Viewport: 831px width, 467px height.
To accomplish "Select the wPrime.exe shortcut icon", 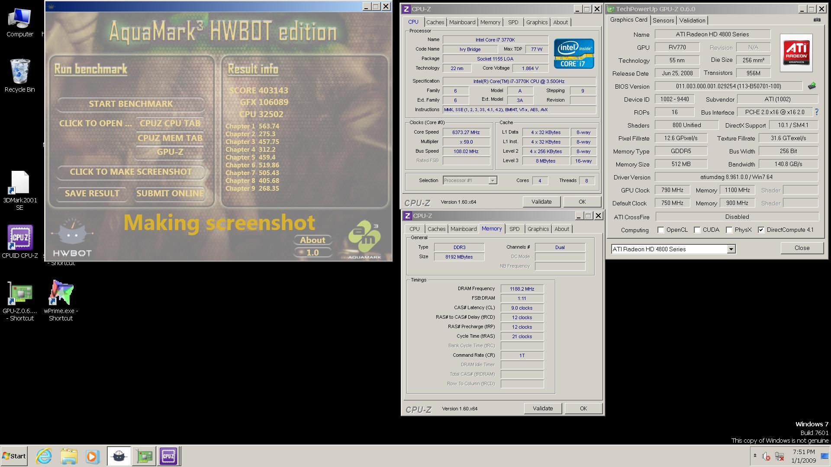I will 61,301.
